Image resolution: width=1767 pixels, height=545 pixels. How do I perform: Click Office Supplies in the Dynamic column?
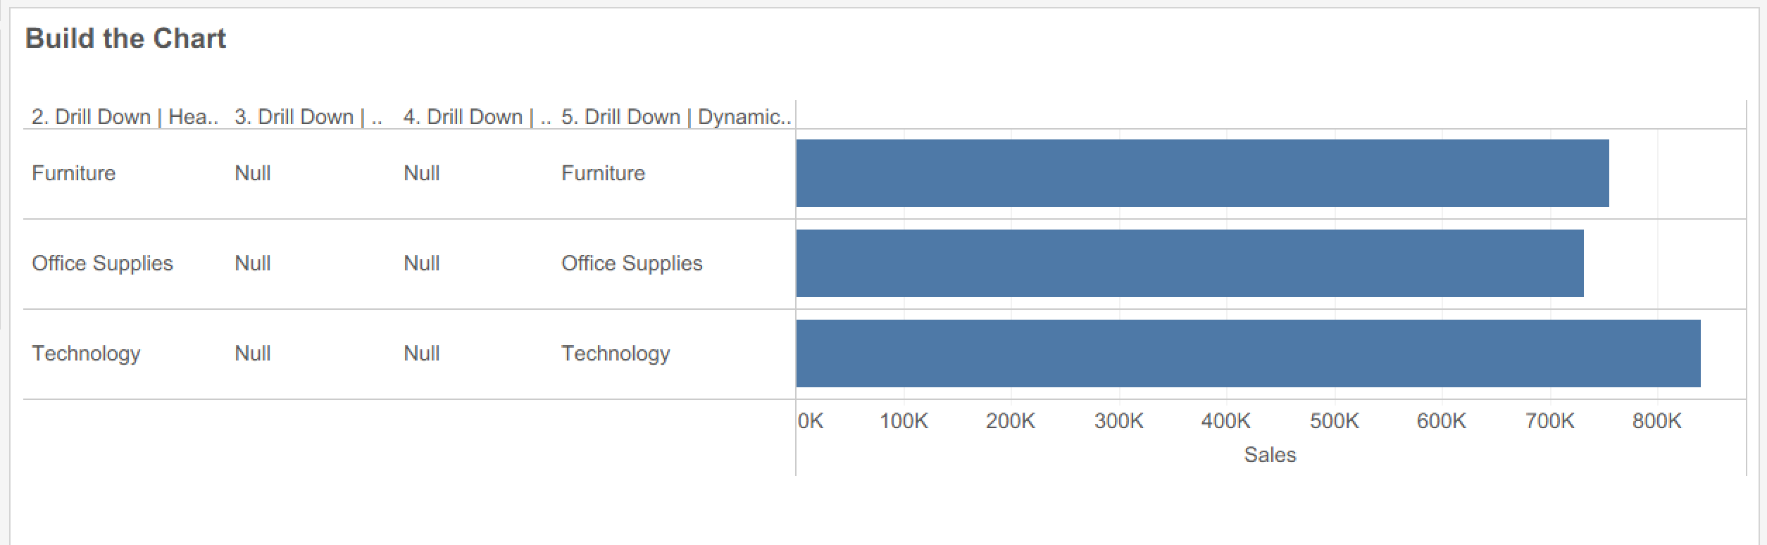point(632,263)
